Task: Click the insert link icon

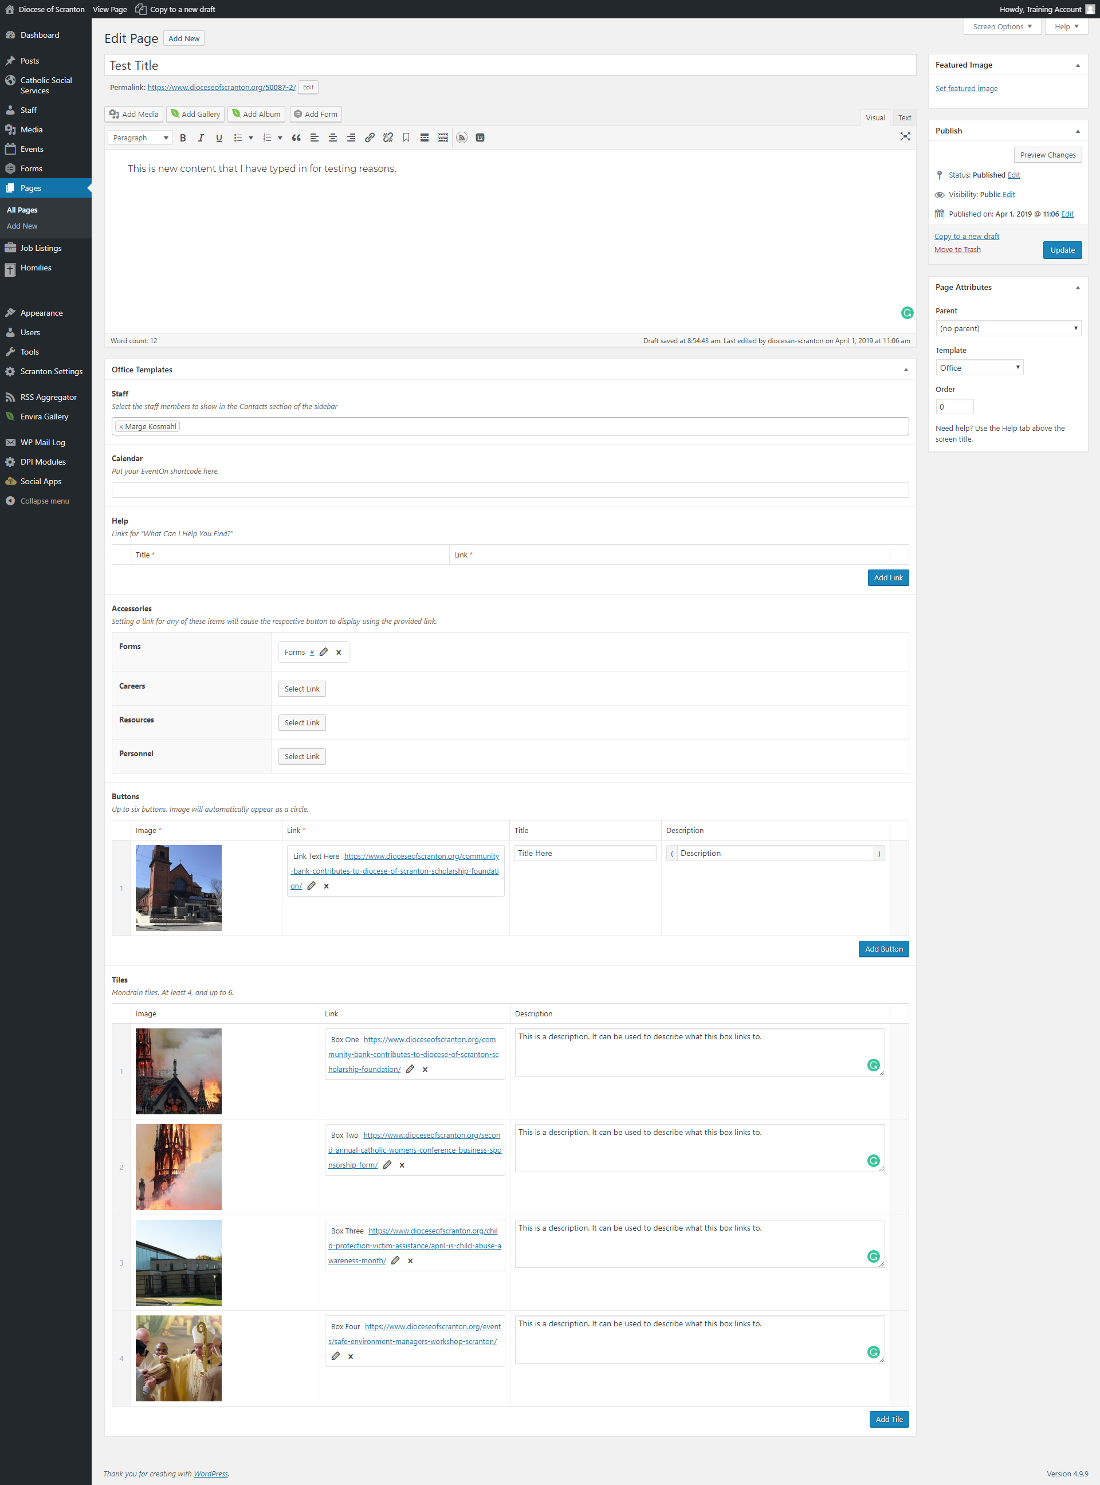Action: coord(370,138)
